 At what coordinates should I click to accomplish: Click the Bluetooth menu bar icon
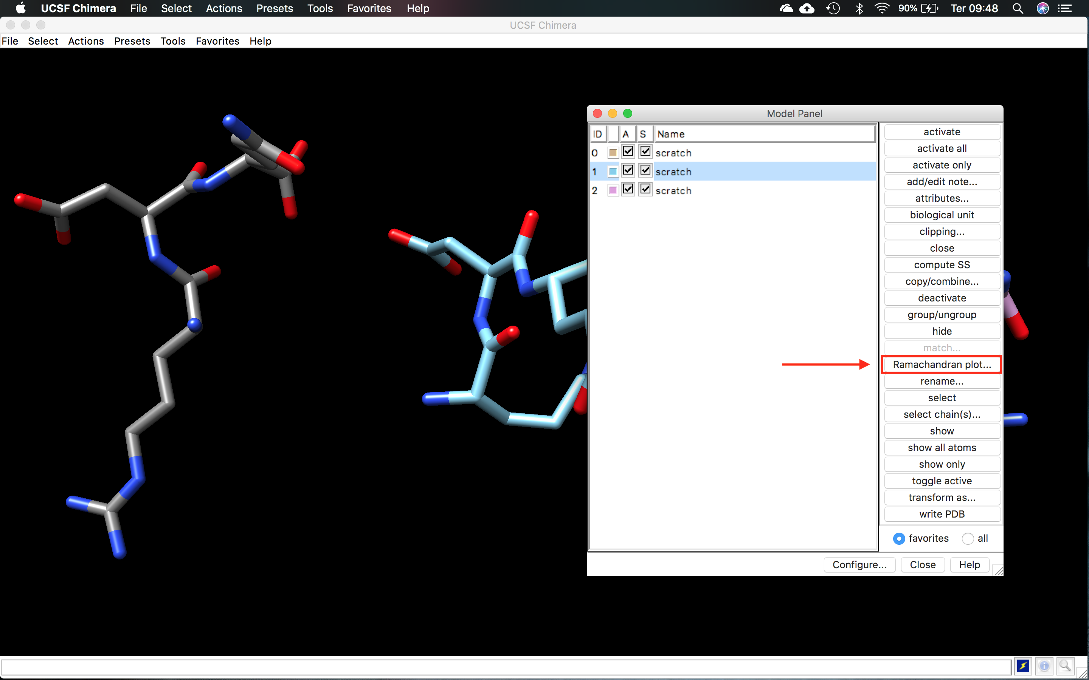click(859, 8)
